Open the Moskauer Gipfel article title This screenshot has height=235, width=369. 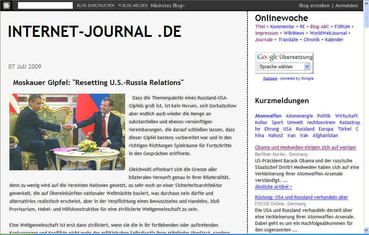click(98, 82)
